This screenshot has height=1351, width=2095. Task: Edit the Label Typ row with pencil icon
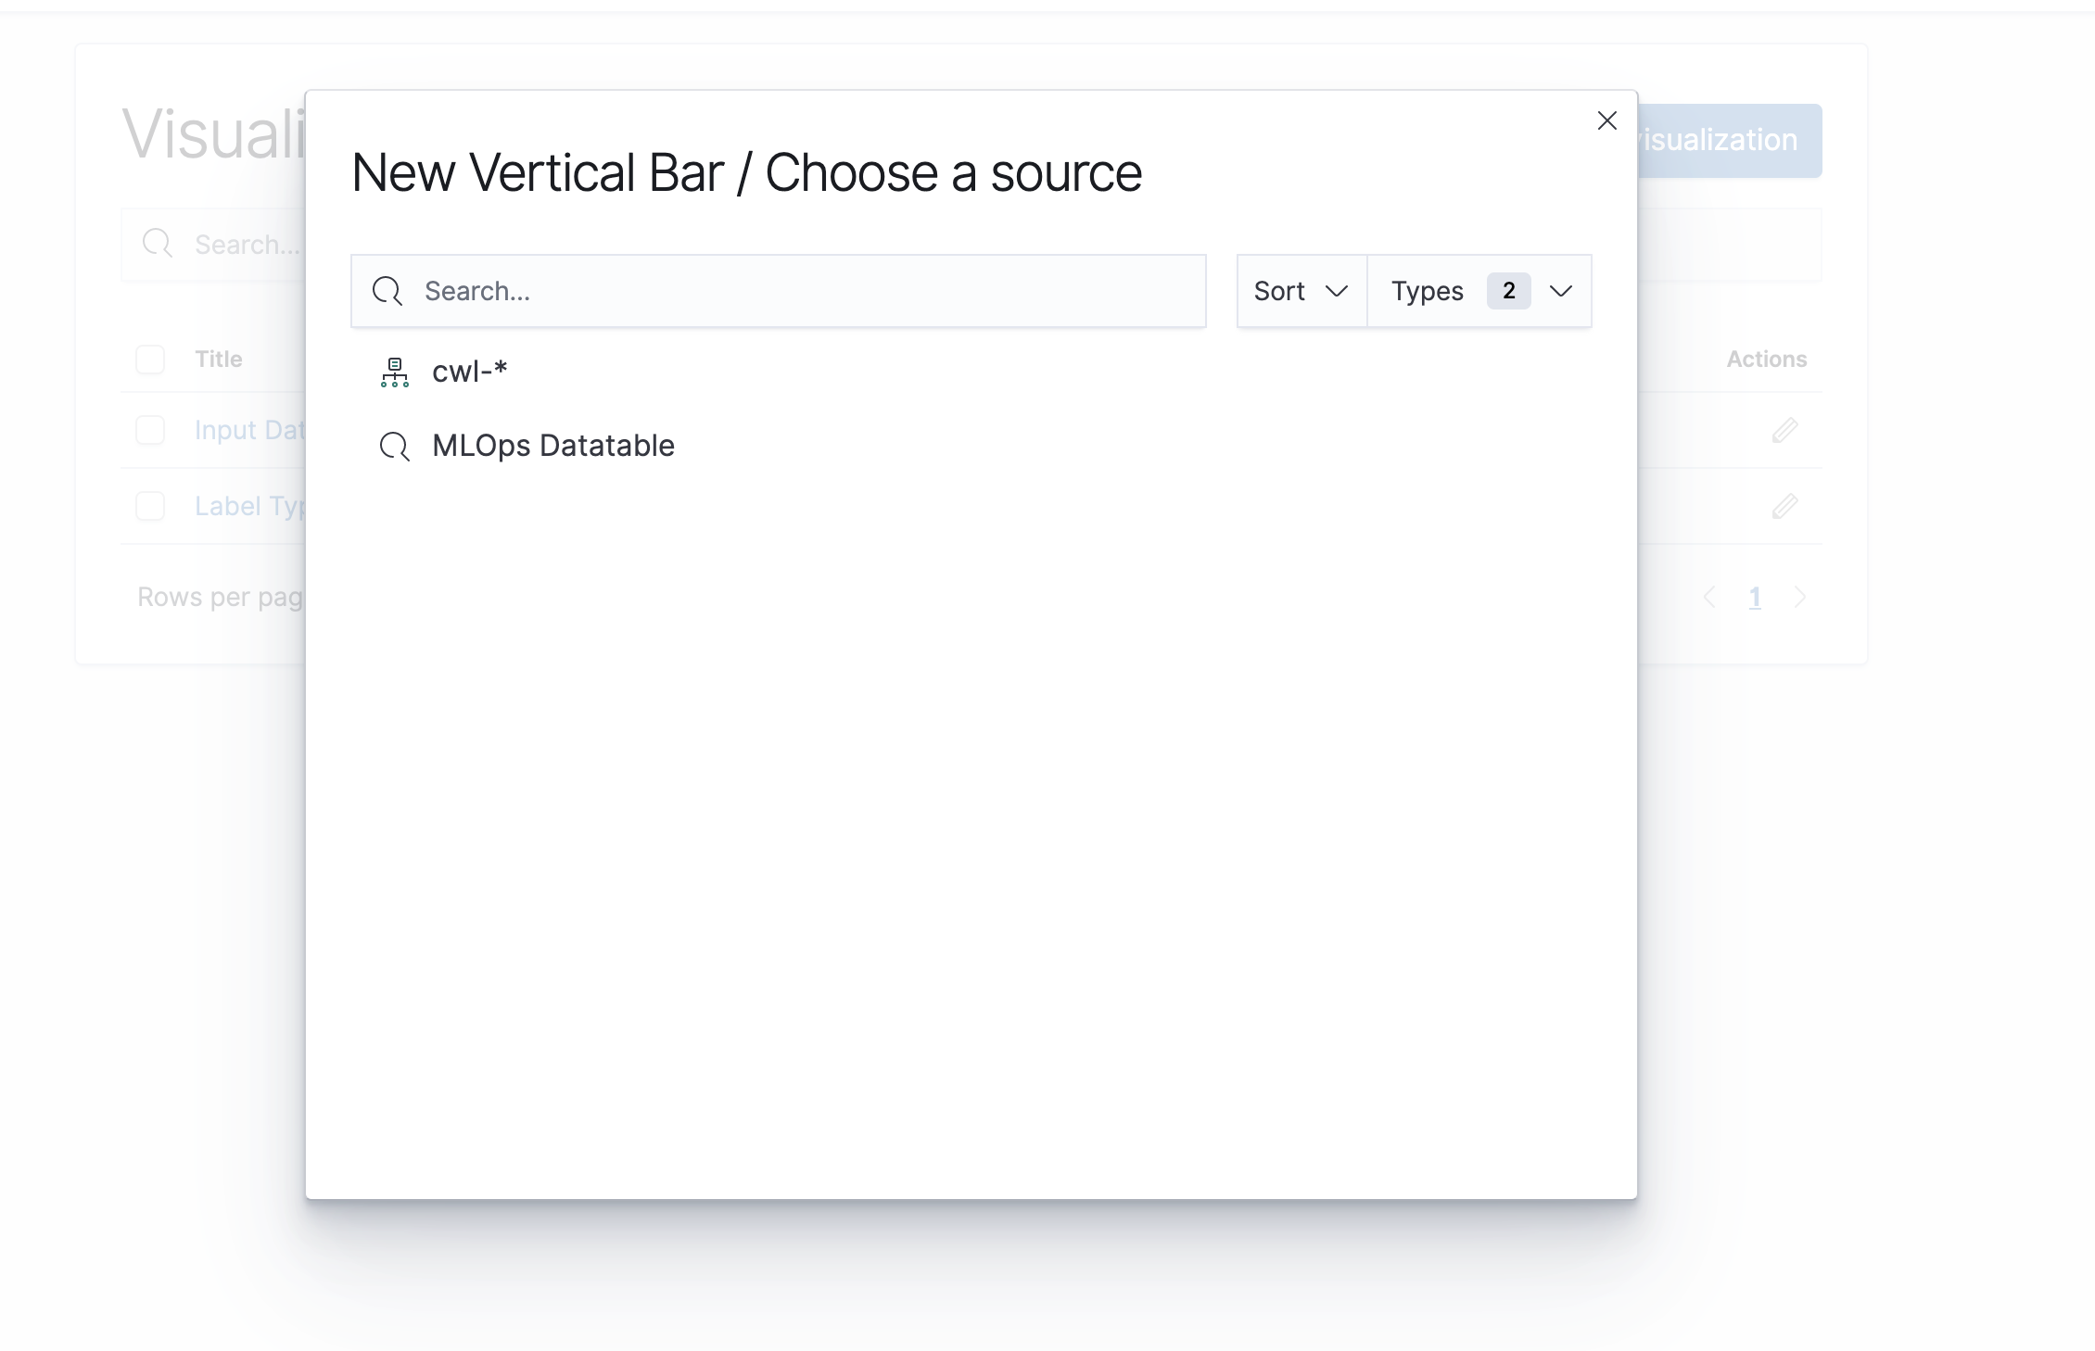1784,506
